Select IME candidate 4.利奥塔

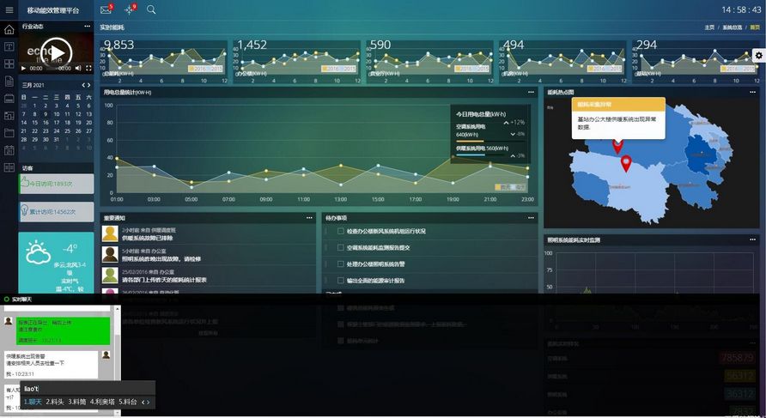coord(102,402)
